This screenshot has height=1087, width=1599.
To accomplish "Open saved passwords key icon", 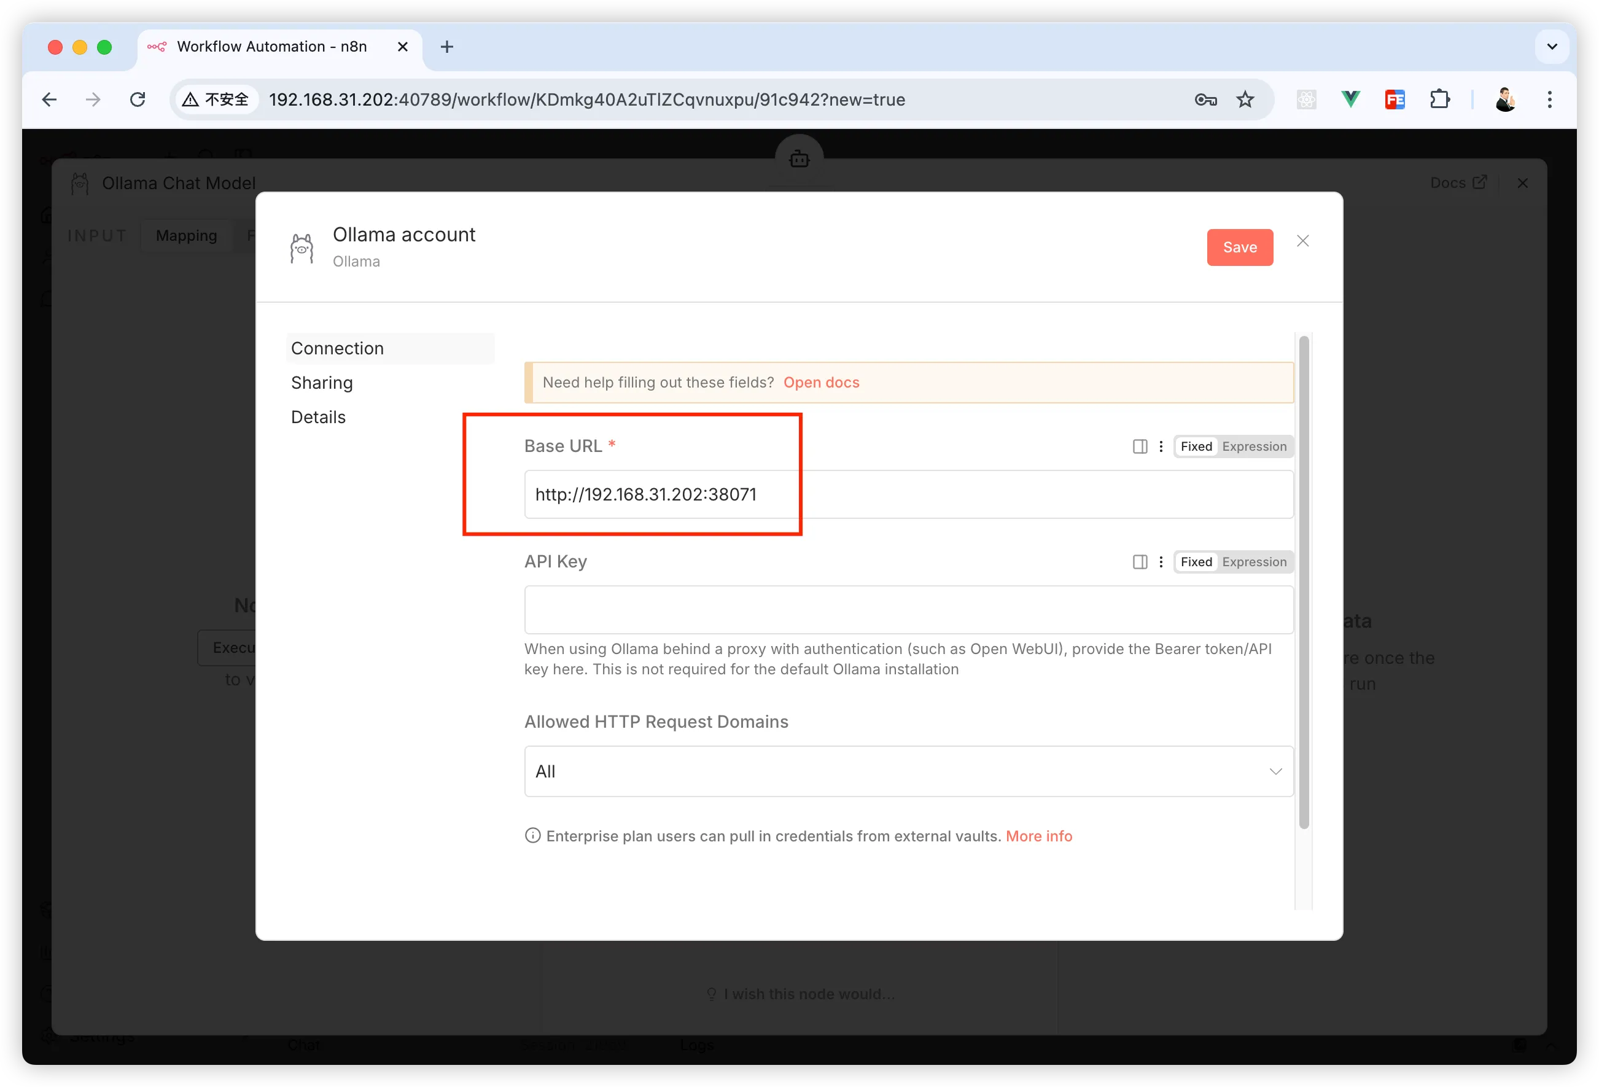I will point(1205,99).
